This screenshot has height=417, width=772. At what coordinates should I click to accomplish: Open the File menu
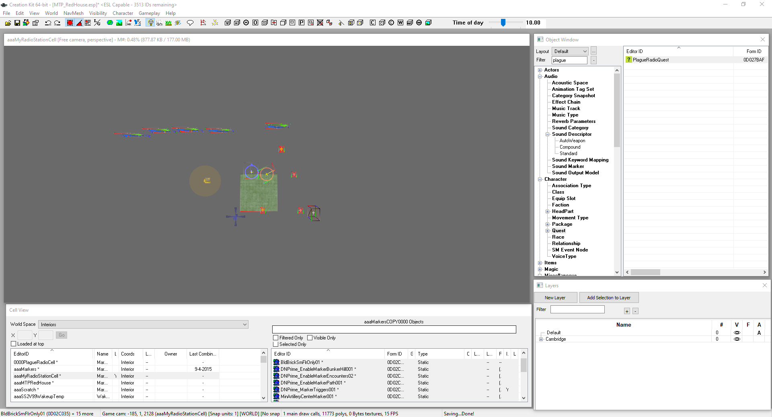6,13
